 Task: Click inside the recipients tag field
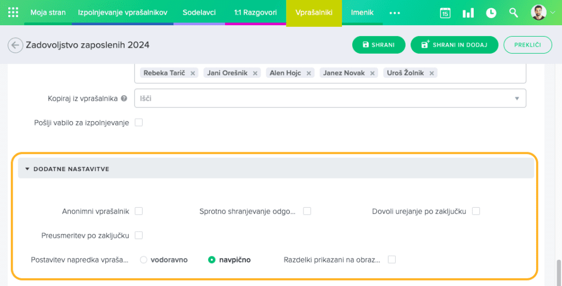coord(330,74)
